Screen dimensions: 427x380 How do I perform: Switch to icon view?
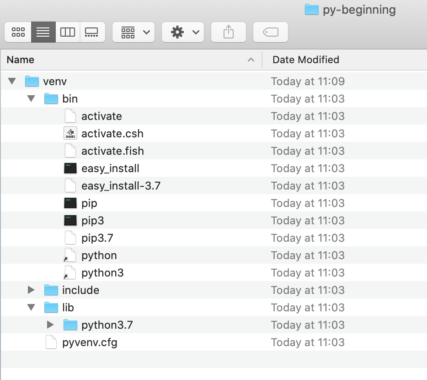click(x=18, y=32)
